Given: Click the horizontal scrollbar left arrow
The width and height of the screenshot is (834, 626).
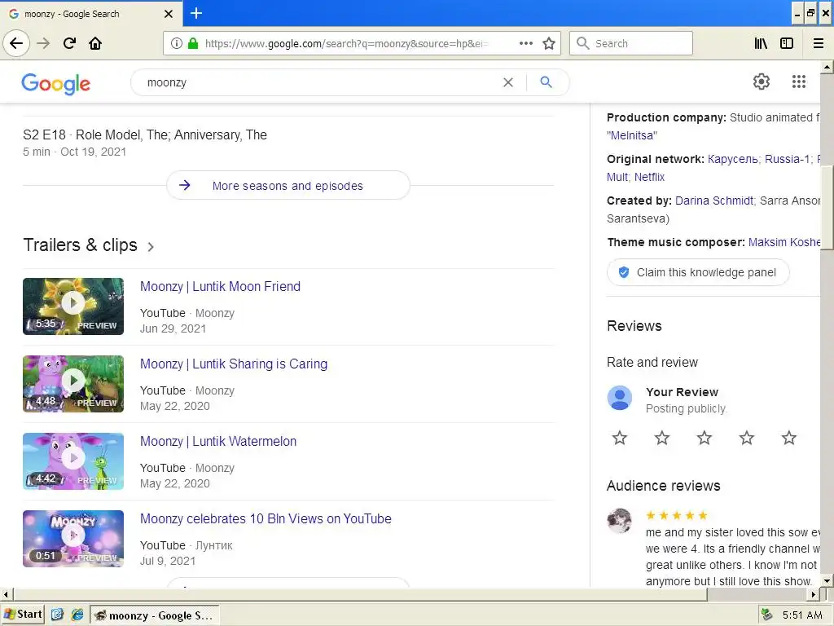Looking at the screenshot, I should click(x=6, y=594).
